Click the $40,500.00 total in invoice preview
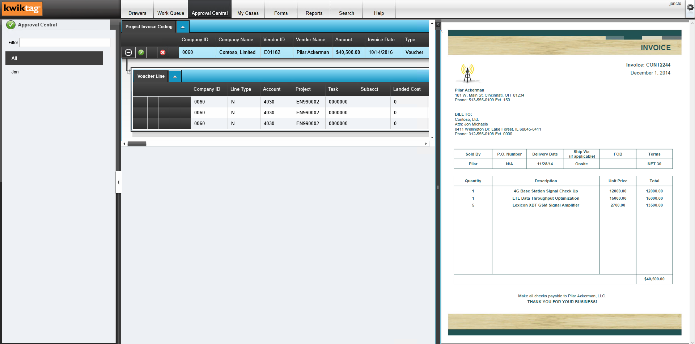The height and width of the screenshot is (344, 695). (654, 279)
